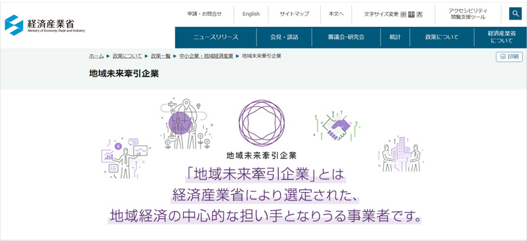Image resolution: width=527 pixels, height=241 pixels.
Task: Go to ホーム breadcrumb
Action: [x=96, y=56]
